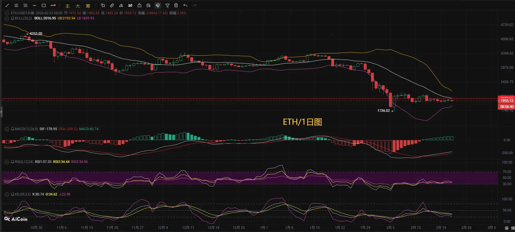The width and height of the screenshot is (515, 232).
Task: Select the ruler measurement tool
Action: point(112,5)
